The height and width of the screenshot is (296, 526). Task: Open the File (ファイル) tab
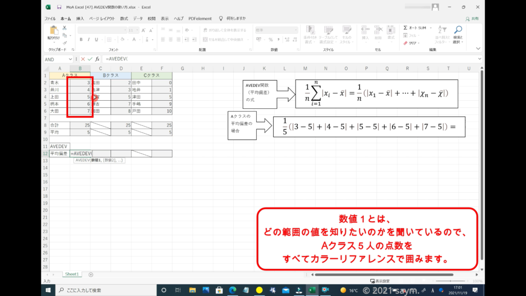50,18
